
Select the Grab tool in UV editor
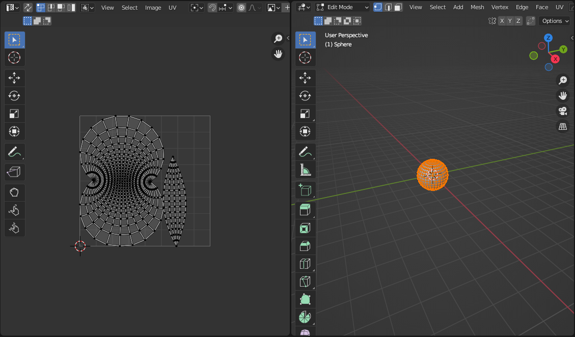pyautogui.click(x=15, y=192)
